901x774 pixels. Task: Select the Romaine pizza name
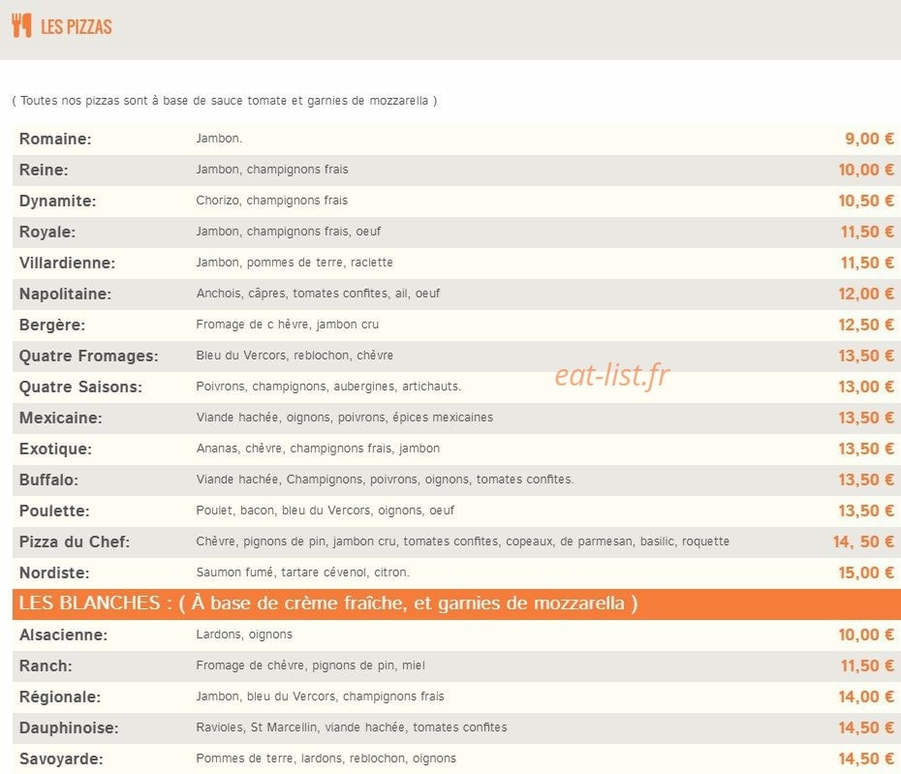point(55,139)
